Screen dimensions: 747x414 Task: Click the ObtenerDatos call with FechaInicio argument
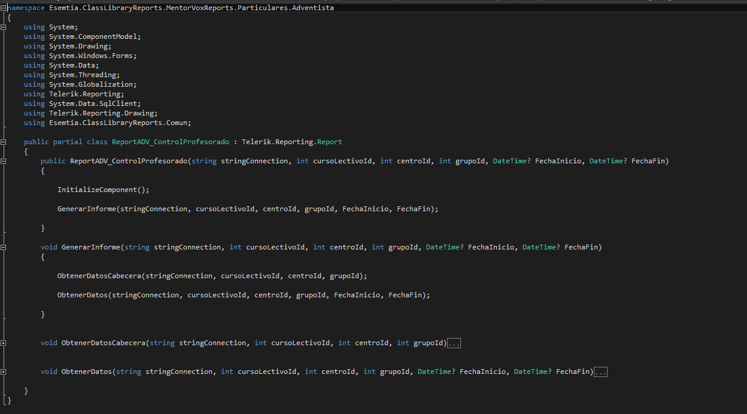[x=244, y=295]
